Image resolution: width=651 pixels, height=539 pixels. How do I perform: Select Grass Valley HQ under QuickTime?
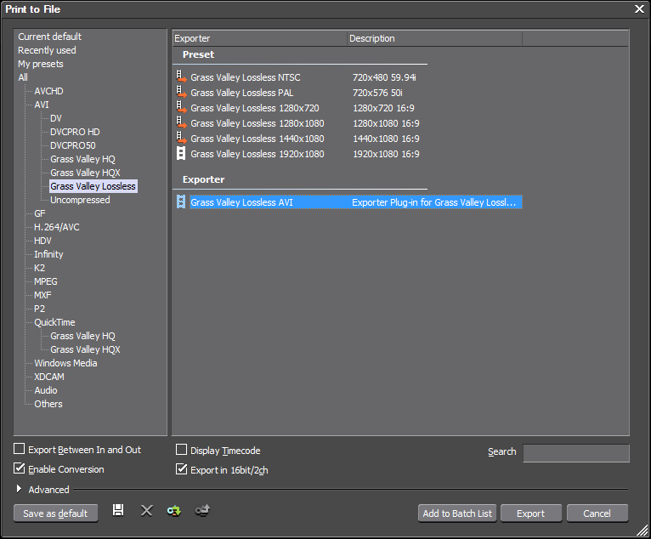(82, 336)
